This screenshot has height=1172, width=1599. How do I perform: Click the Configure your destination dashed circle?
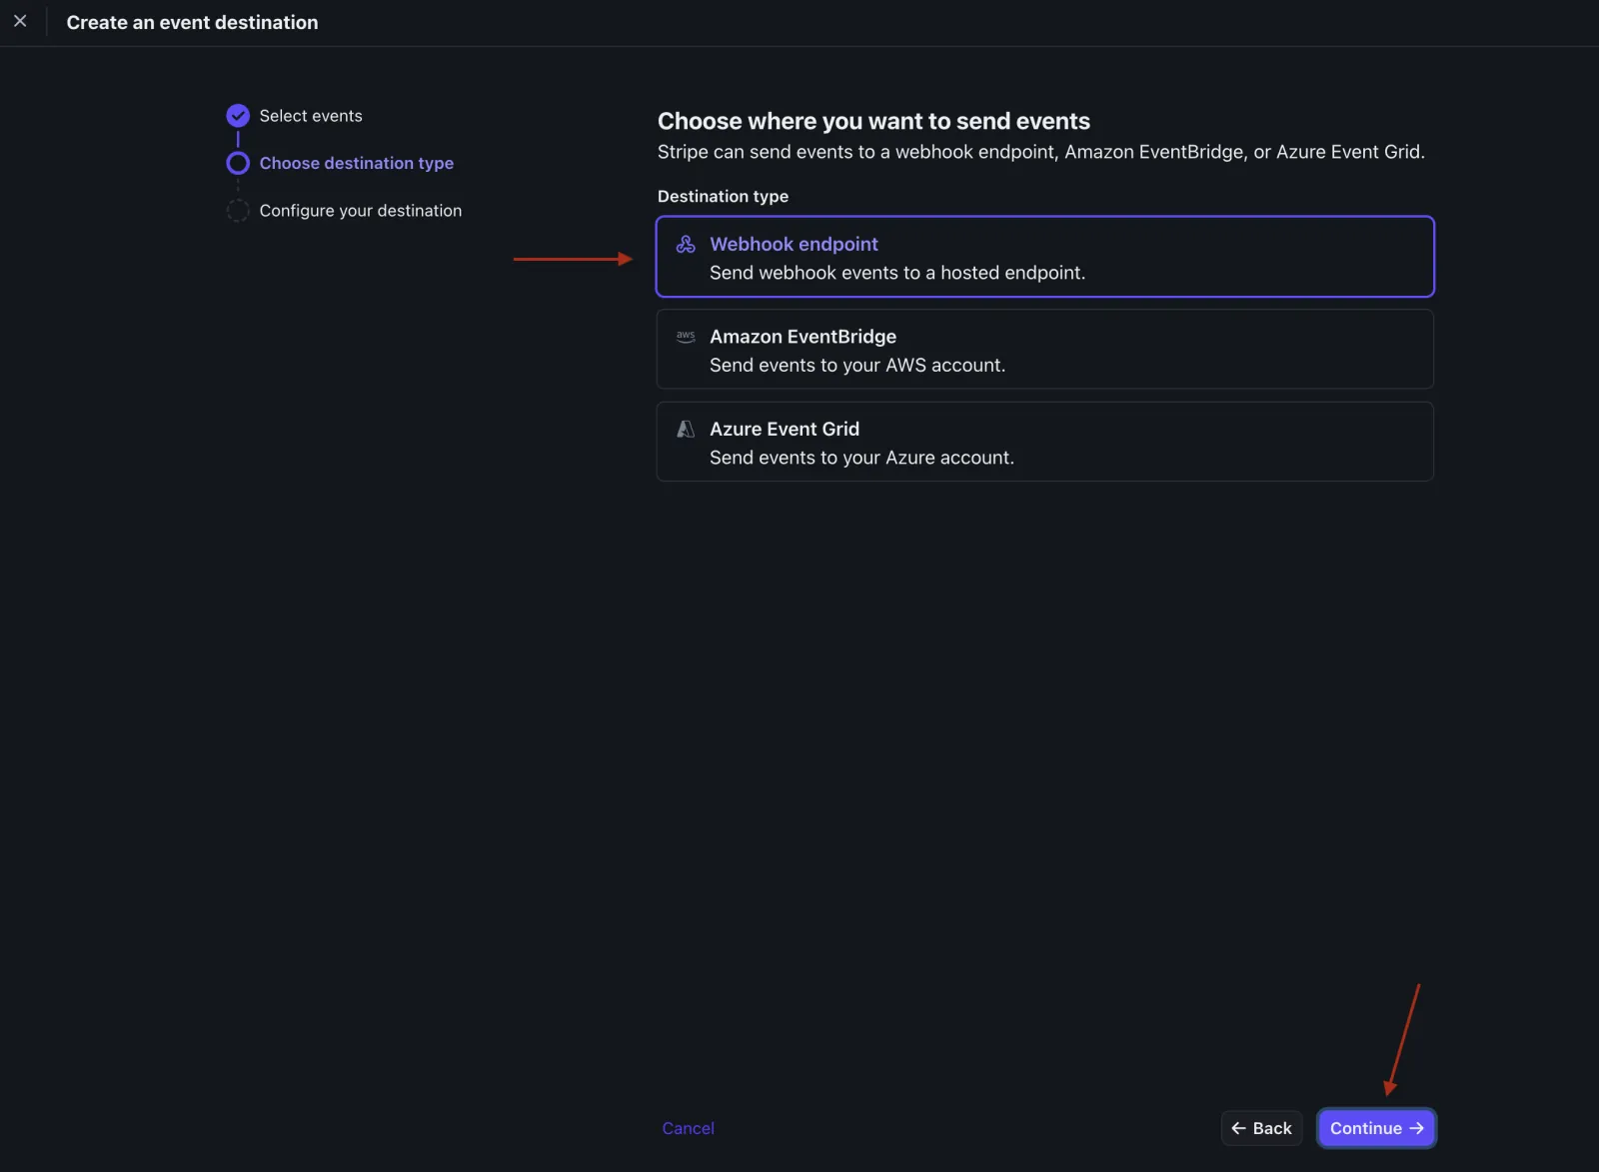238,211
